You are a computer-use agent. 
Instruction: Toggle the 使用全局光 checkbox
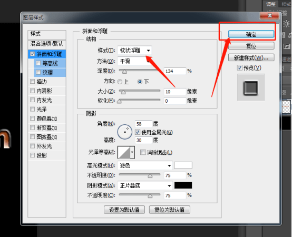point(138,132)
